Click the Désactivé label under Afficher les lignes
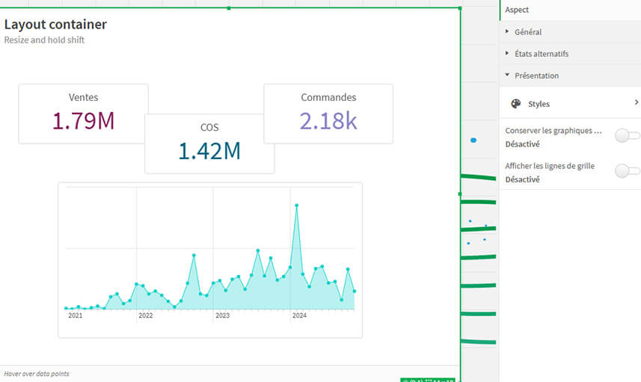Viewport: 641px width, 382px height. click(x=522, y=179)
